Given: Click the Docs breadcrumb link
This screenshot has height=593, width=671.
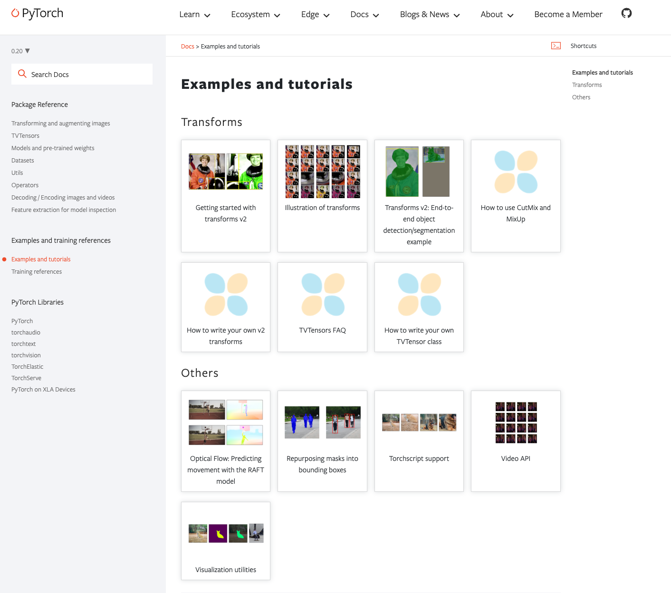Looking at the screenshot, I should [187, 47].
